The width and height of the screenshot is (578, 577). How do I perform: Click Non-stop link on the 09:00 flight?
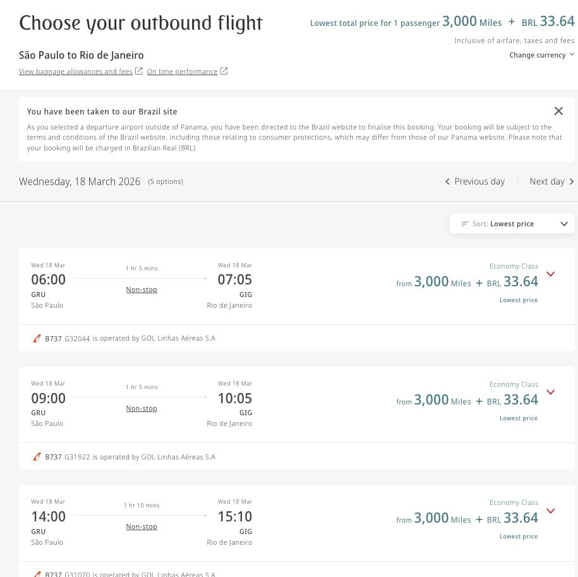pyautogui.click(x=141, y=408)
